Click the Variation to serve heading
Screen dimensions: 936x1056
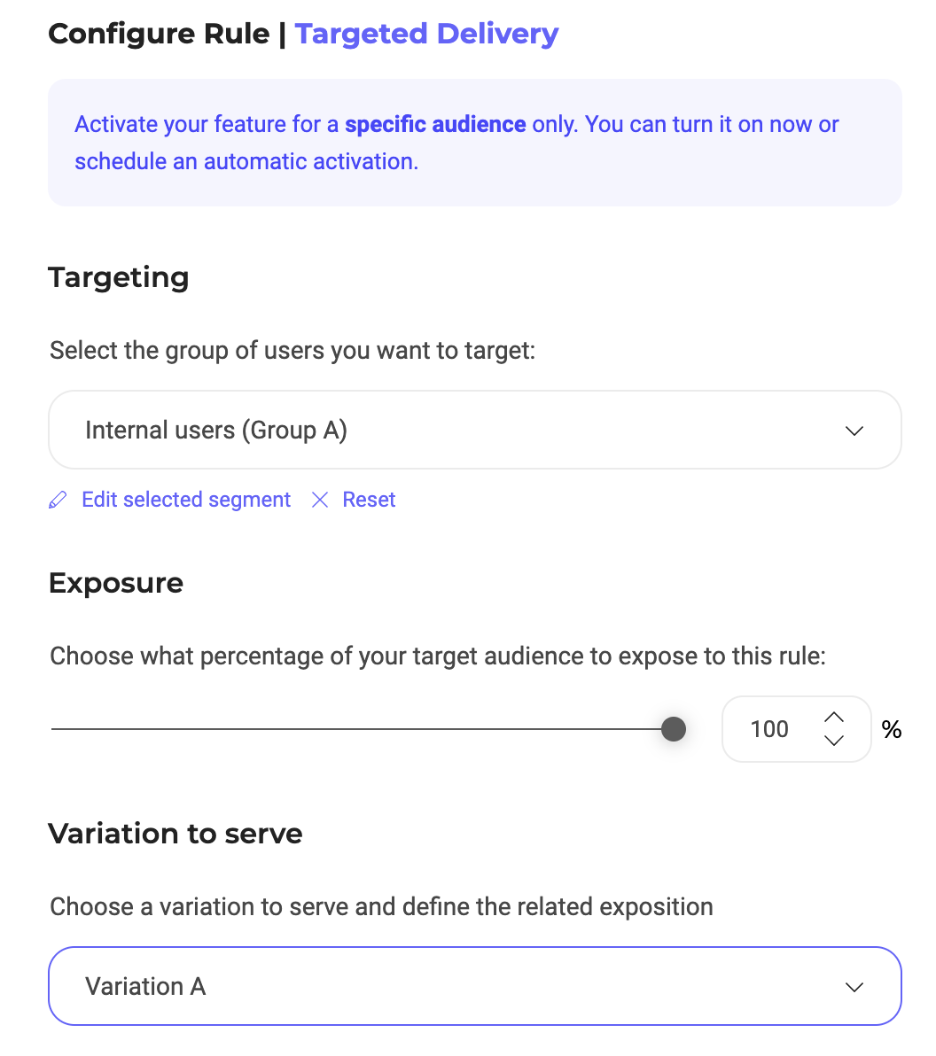click(x=175, y=834)
